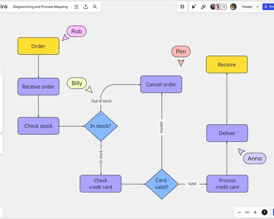Zoom out with the minus button
This screenshot has height=219, width=274.
coord(239,212)
